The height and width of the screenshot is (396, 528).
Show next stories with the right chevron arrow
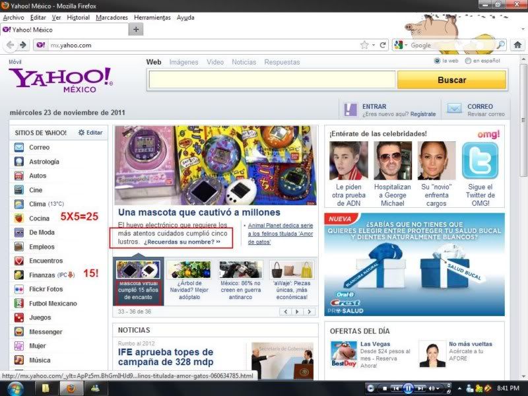[x=309, y=312]
